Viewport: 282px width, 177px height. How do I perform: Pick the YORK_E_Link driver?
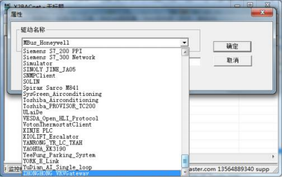point(101,161)
